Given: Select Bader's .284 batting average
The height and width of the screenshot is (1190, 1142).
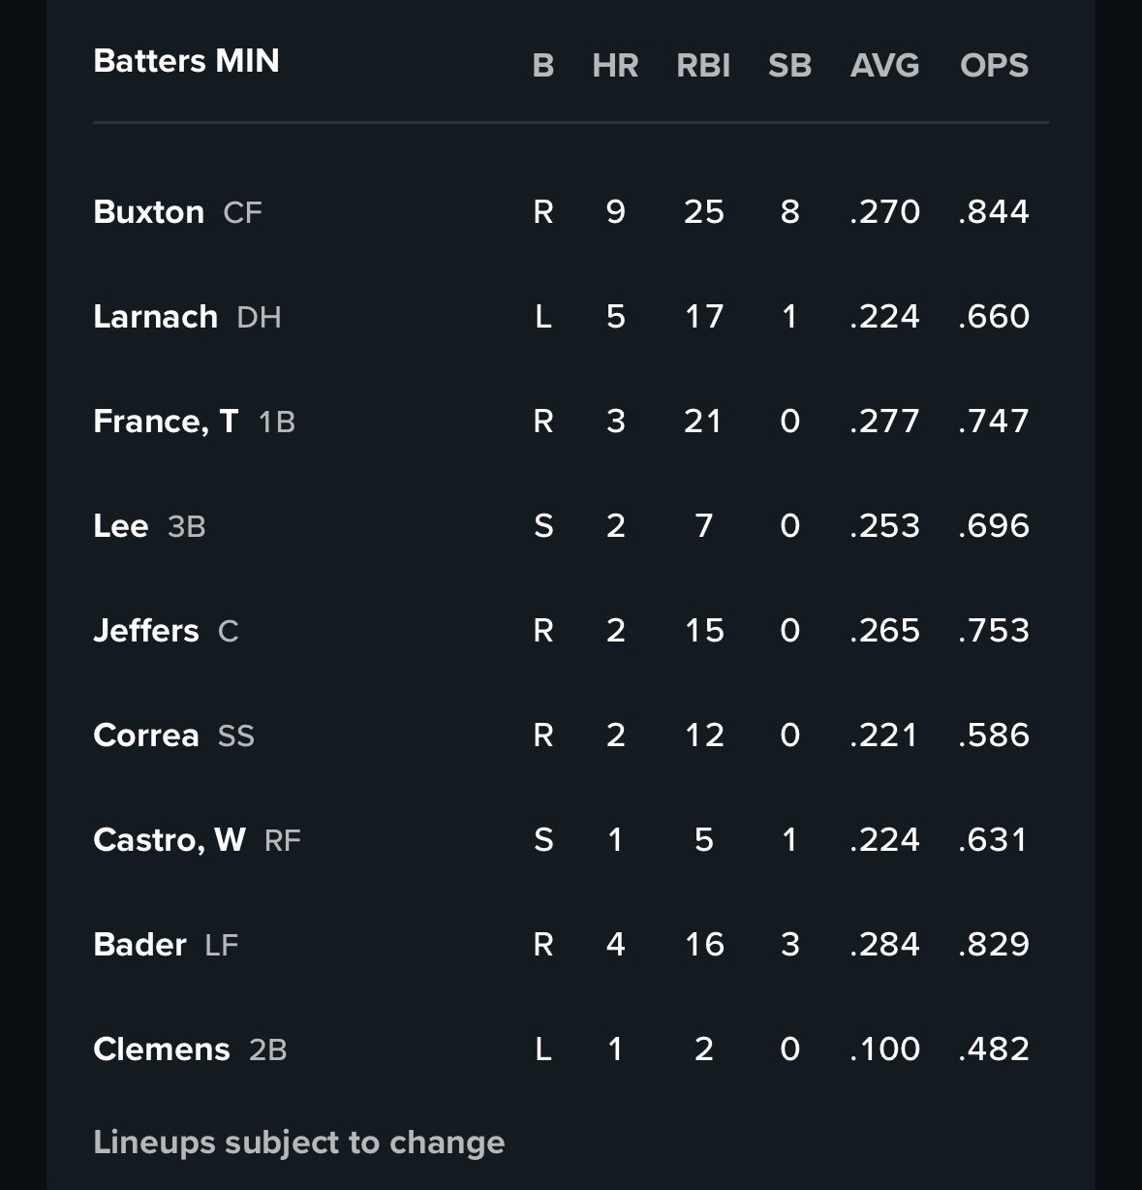Looking at the screenshot, I should pos(884,945).
